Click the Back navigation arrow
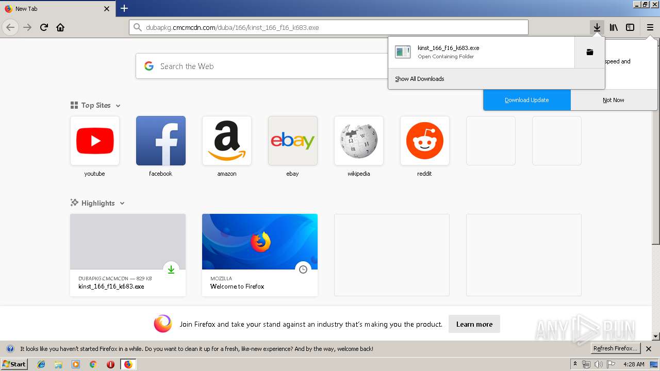 (x=10, y=27)
